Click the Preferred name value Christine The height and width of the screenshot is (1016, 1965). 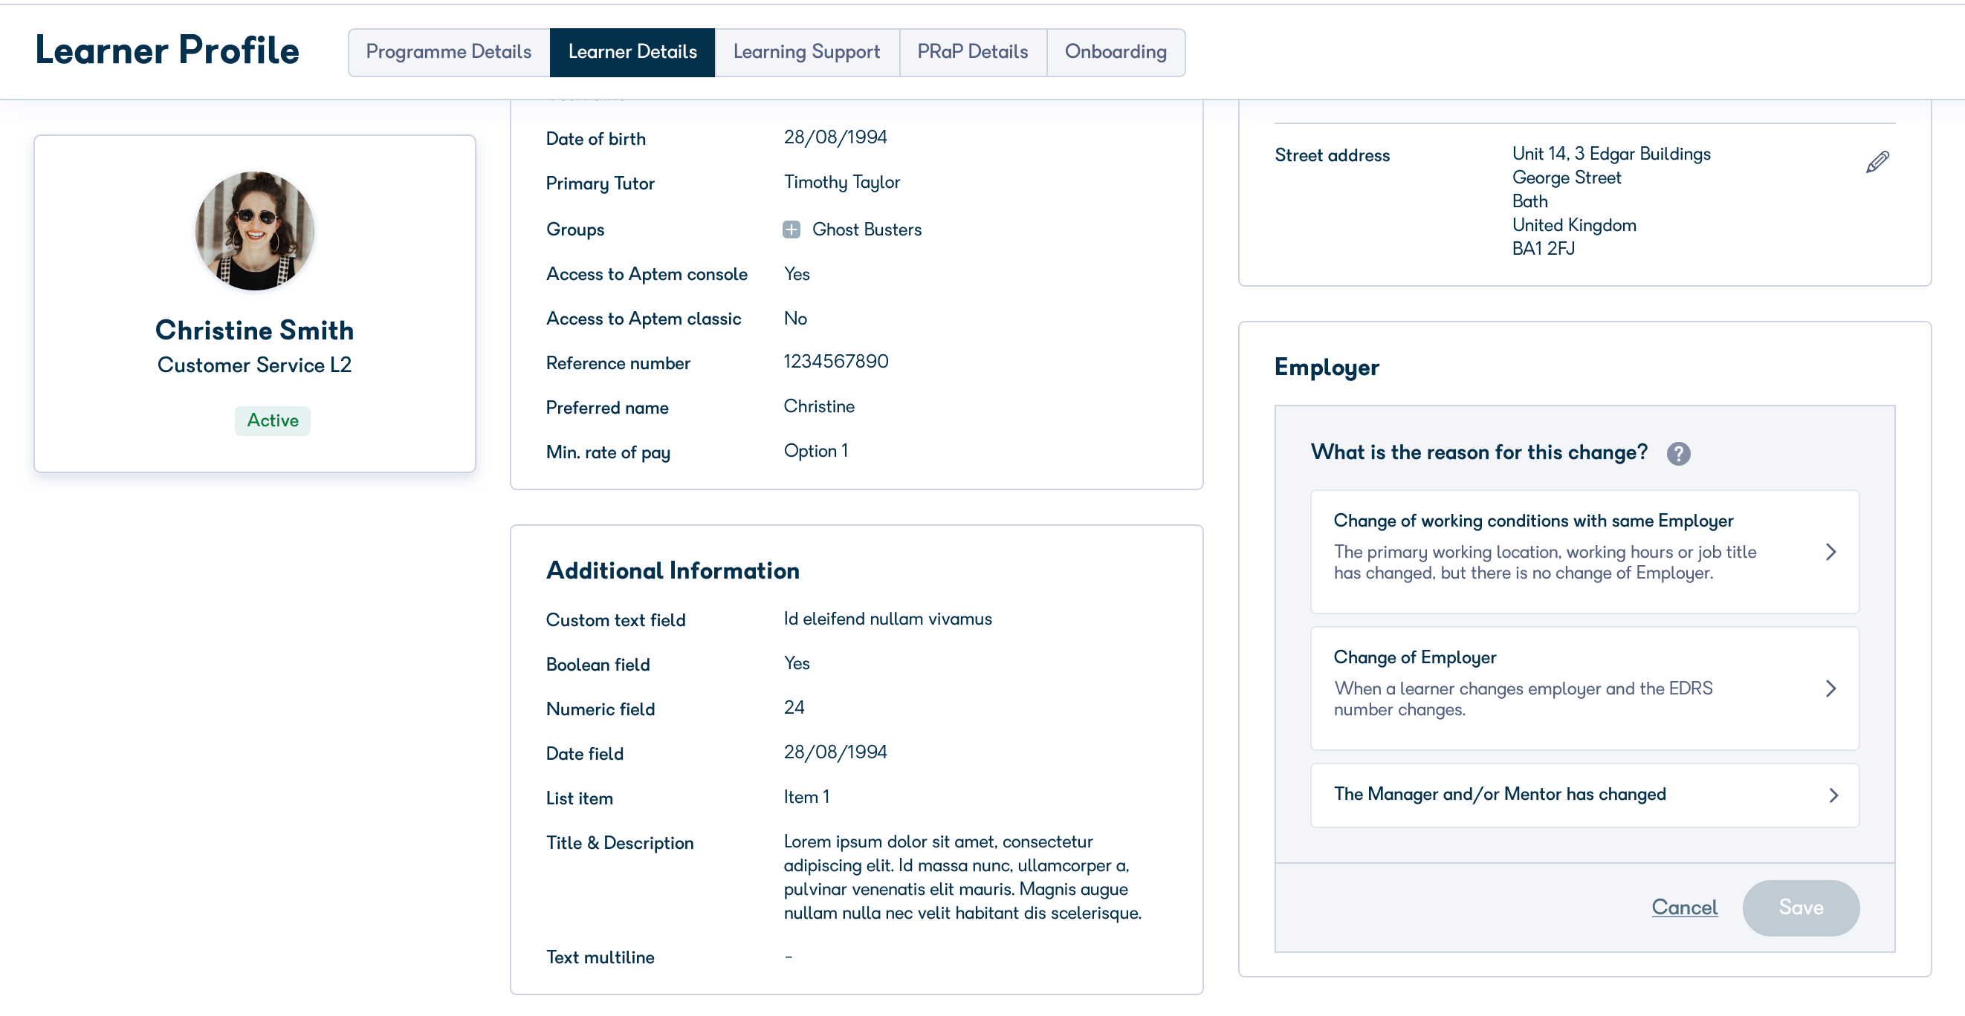(x=819, y=406)
